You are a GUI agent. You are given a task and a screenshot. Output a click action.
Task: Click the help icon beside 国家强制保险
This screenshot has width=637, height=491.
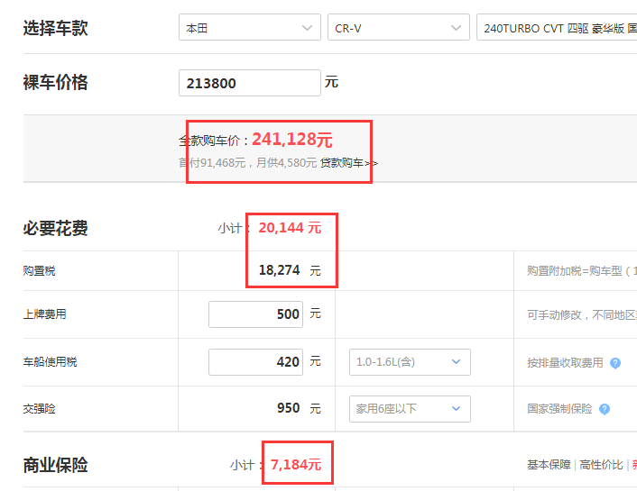pos(605,409)
